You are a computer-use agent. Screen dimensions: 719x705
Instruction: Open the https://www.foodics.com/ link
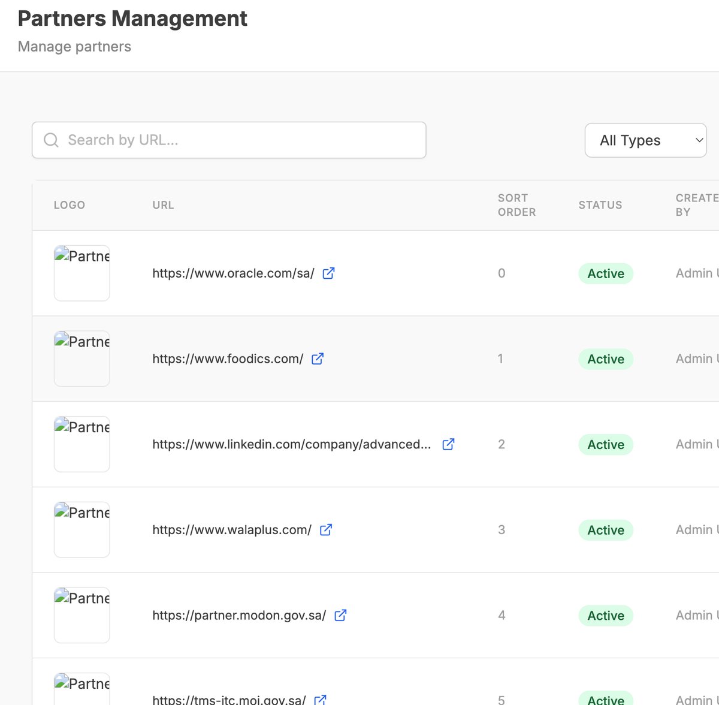tap(228, 359)
